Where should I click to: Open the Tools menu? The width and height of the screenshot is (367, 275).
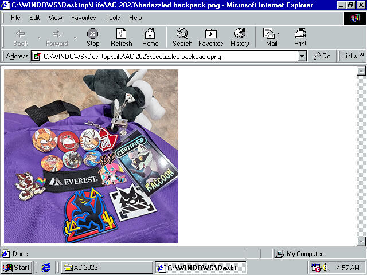112,18
